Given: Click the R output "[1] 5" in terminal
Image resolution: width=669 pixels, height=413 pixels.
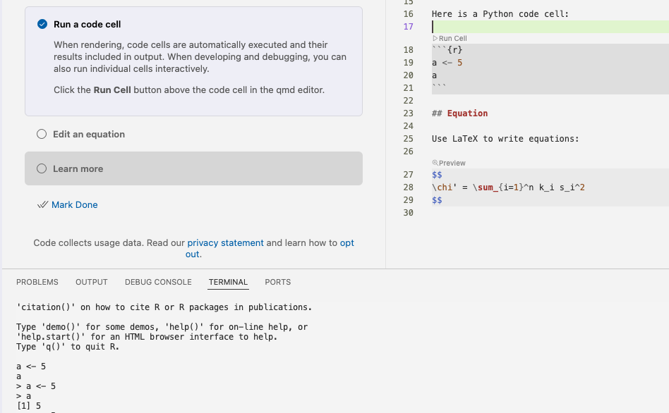Looking at the screenshot, I should coord(29,406).
